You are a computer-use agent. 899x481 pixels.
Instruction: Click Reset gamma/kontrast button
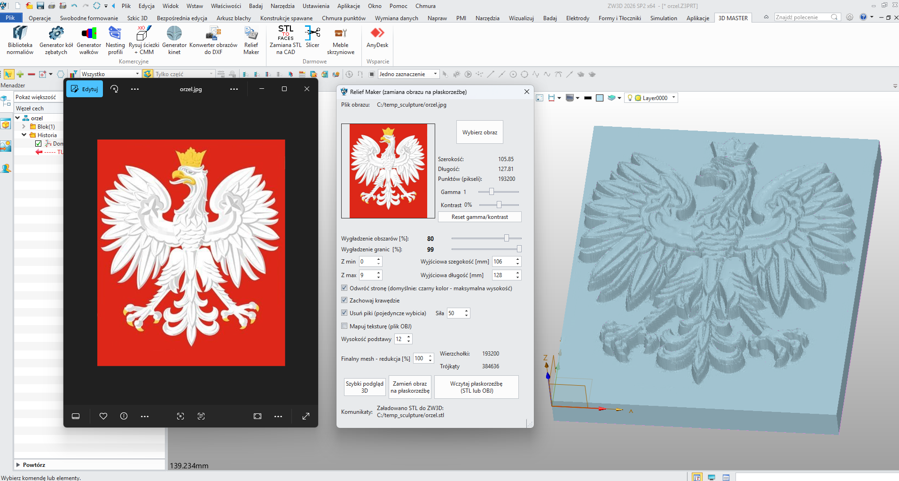point(479,217)
